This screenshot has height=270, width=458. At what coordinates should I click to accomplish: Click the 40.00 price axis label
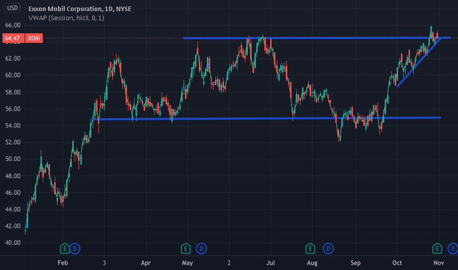tap(13, 243)
